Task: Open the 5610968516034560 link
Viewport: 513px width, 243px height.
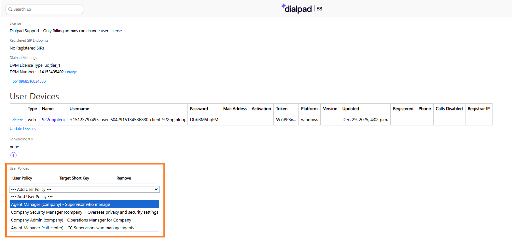Action: click(29, 81)
